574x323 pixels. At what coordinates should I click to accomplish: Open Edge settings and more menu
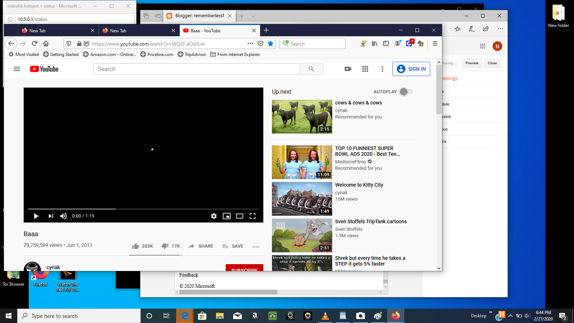tap(500, 29)
